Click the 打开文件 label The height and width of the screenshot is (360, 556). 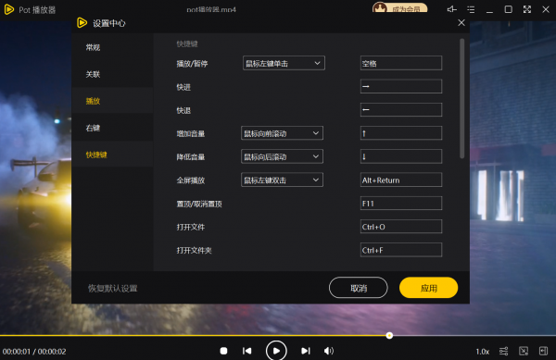(191, 227)
